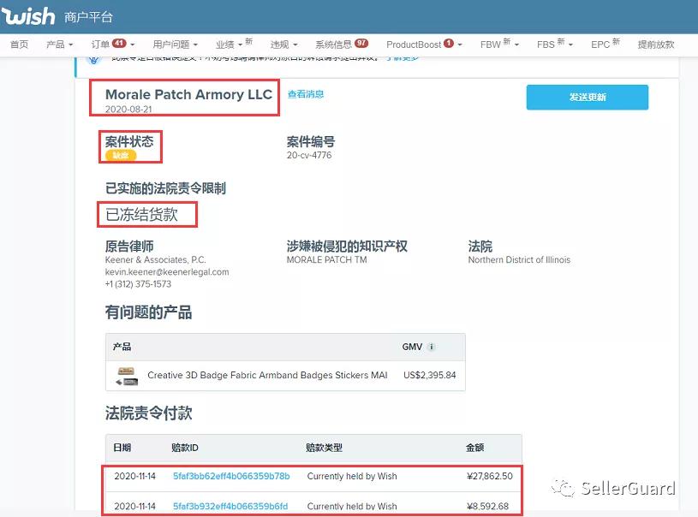
Task: Click the Northern District of Illinois text
Action: point(519,260)
